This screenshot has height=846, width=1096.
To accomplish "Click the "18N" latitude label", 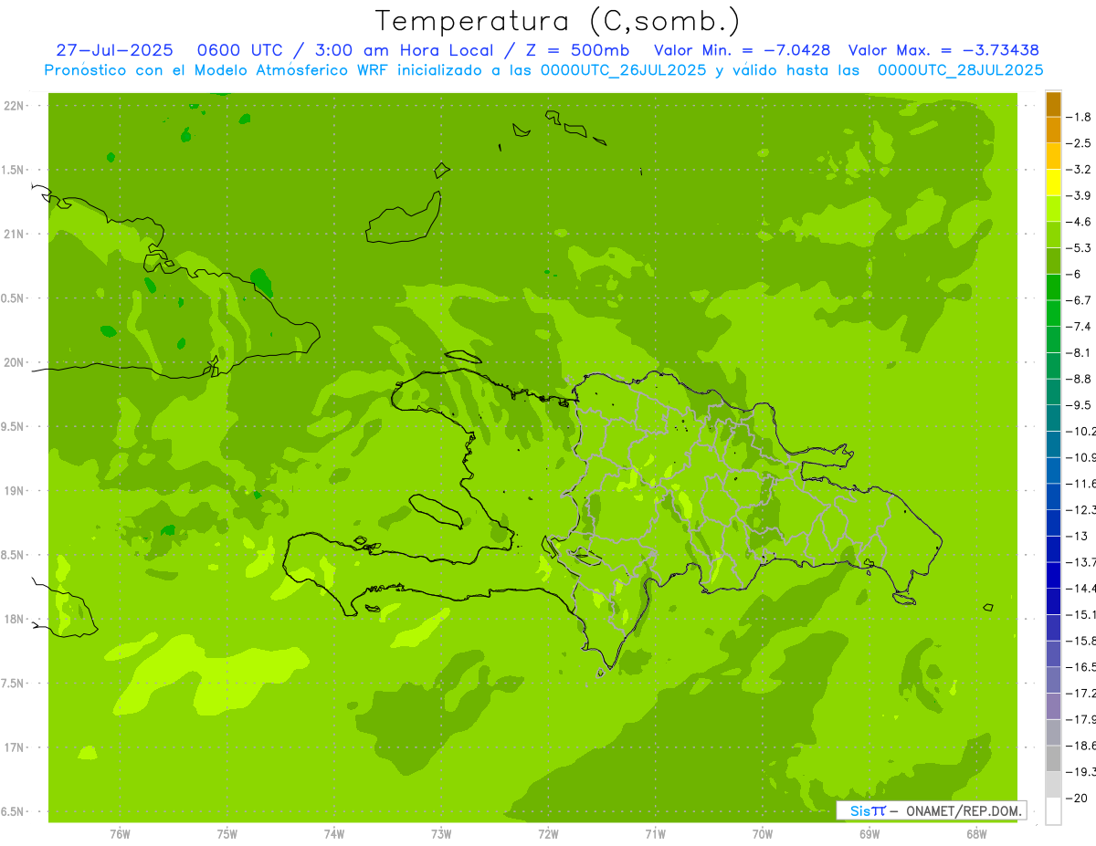I will coord(14,619).
